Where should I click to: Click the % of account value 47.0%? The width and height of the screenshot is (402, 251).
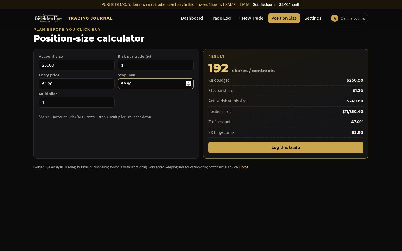pos(357,122)
